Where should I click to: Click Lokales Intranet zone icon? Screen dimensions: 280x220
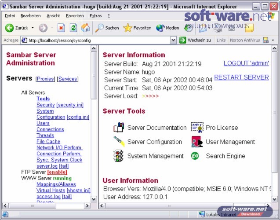point(202,214)
